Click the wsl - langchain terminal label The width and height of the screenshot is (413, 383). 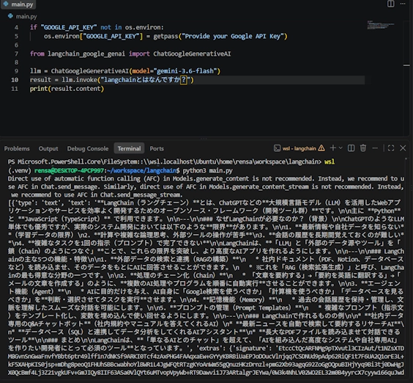pyautogui.click(x=299, y=148)
